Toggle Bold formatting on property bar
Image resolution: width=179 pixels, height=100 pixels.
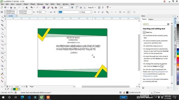pos(95,12)
